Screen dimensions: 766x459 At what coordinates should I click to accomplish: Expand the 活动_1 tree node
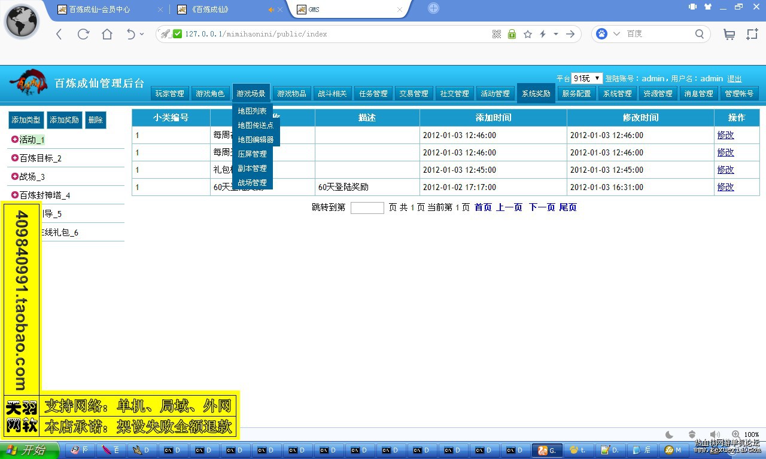(x=15, y=140)
